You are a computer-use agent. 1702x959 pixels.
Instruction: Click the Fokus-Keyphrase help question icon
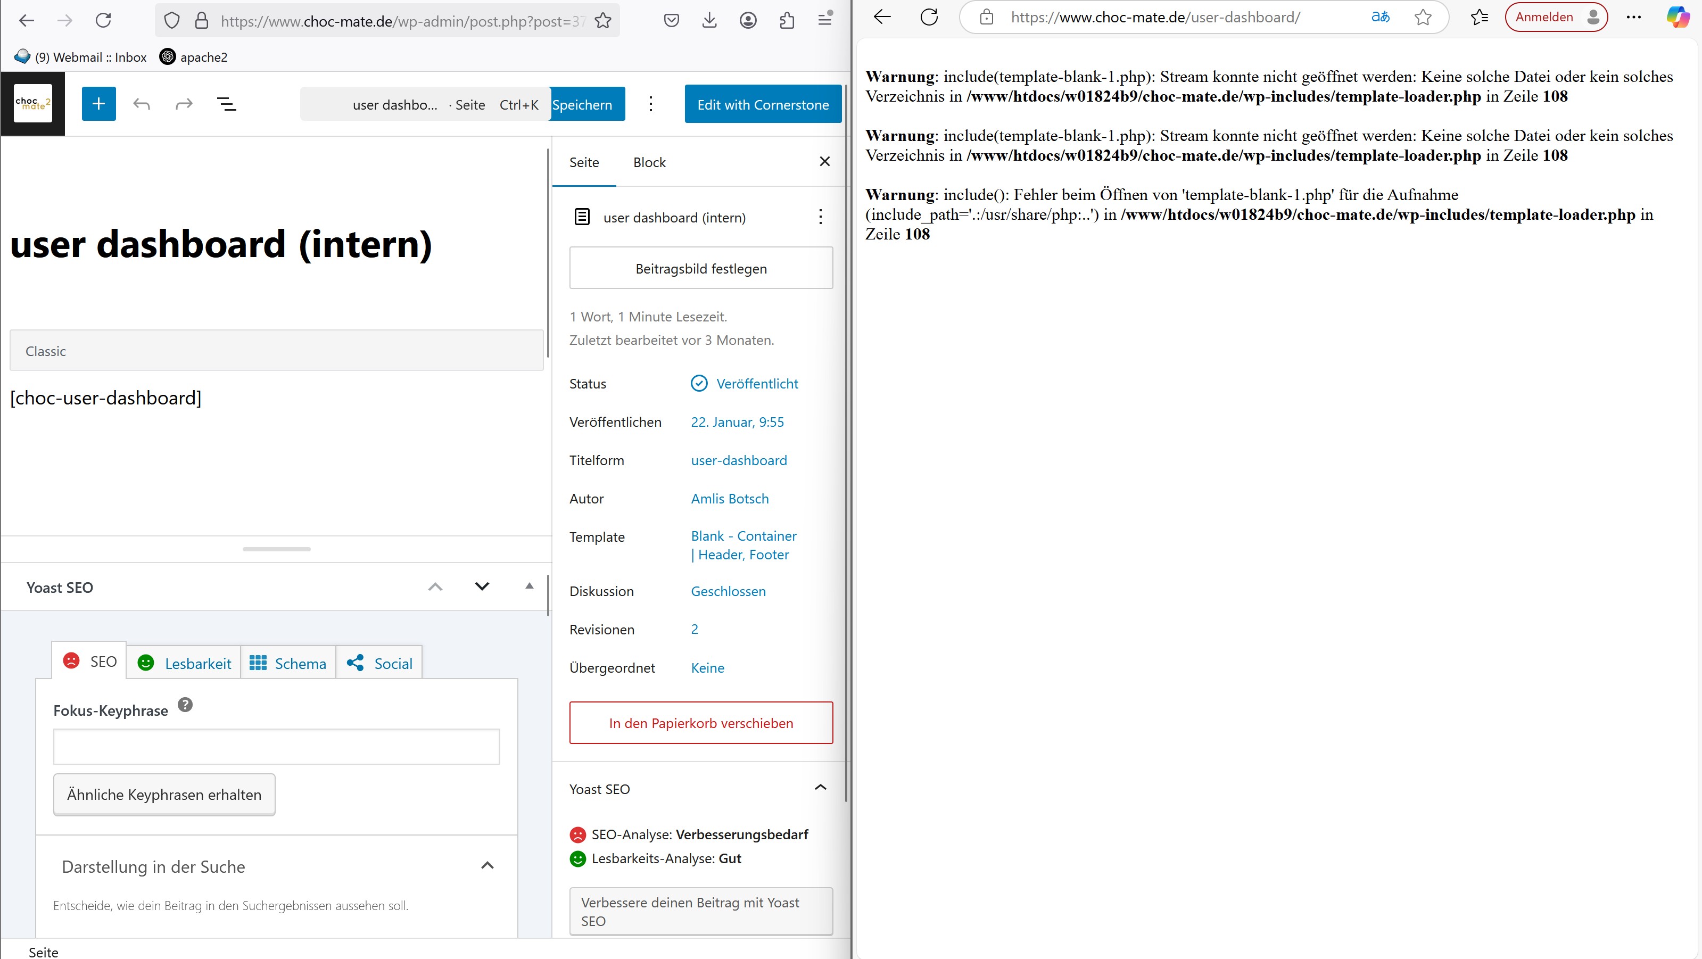click(x=186, y=705)
